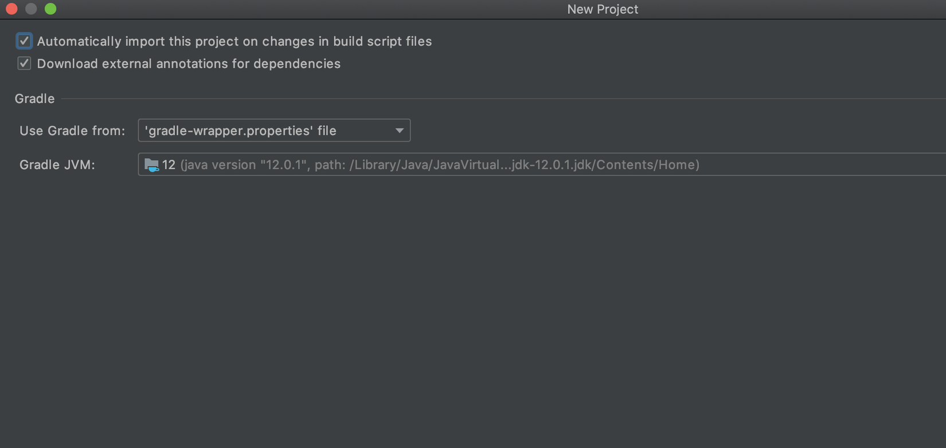Click the 'Automatically import this project' label text
This screenshot has height=448, width=946.
pyautogui.click(x=234, y=41)
